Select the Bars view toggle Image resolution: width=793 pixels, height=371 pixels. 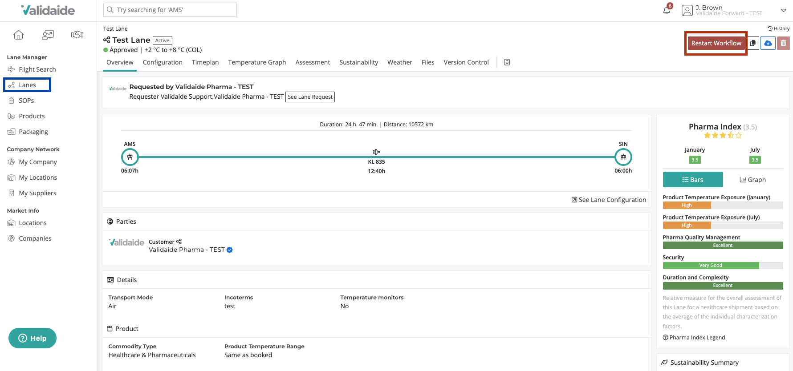coord(693,180)
